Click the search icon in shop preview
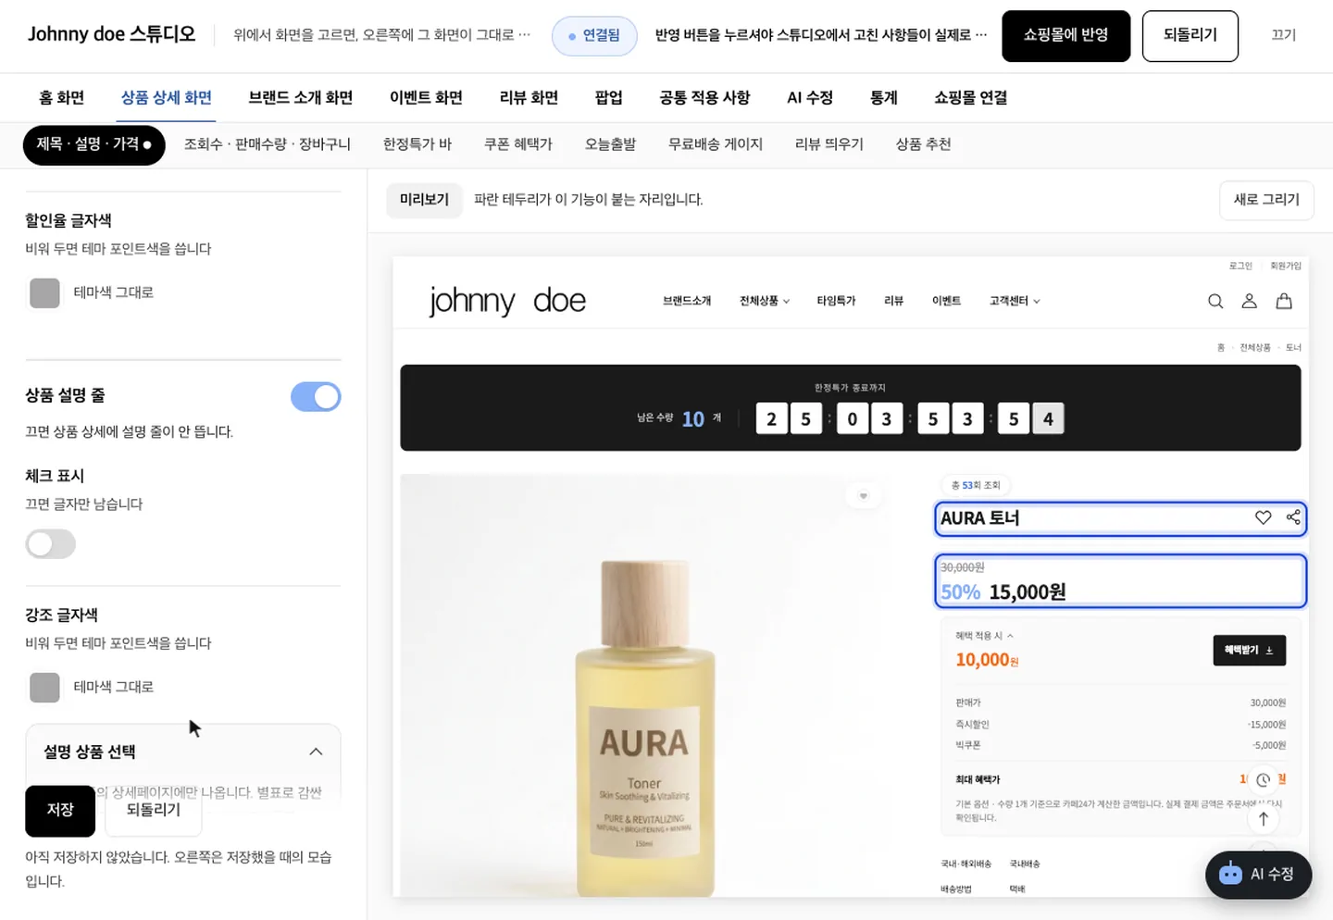 (1215, 301)
